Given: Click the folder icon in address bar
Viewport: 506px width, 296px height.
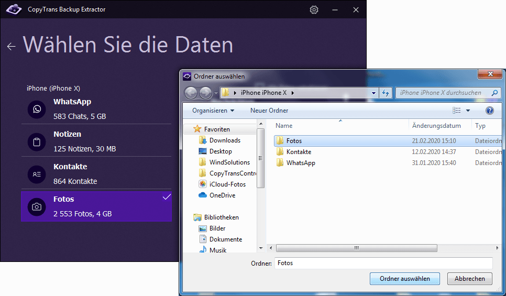Looking at the screenshot, I should (226, 93).
